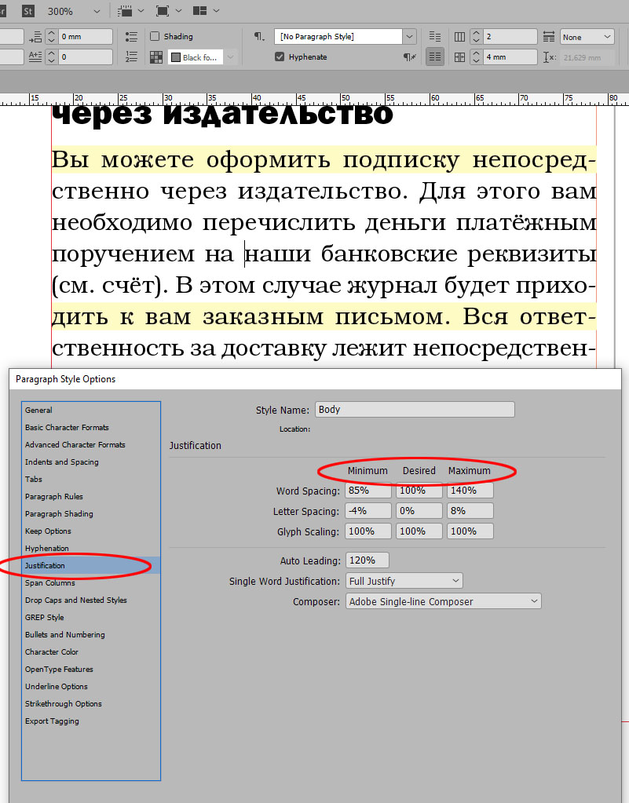The image size is (629, 803).
Task: Open the span columns None dropdown
Action: point(587,37)
